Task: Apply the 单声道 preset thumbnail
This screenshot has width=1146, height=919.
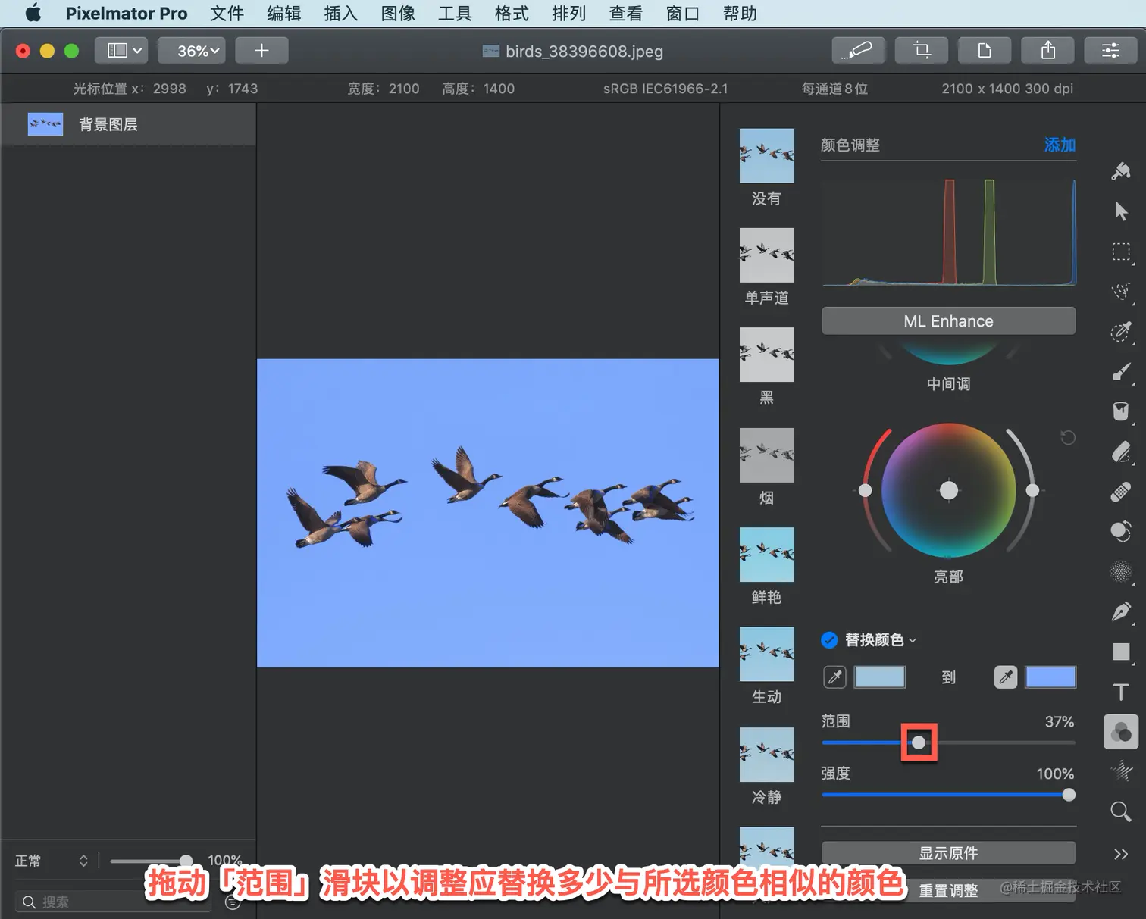Action: 767,255
